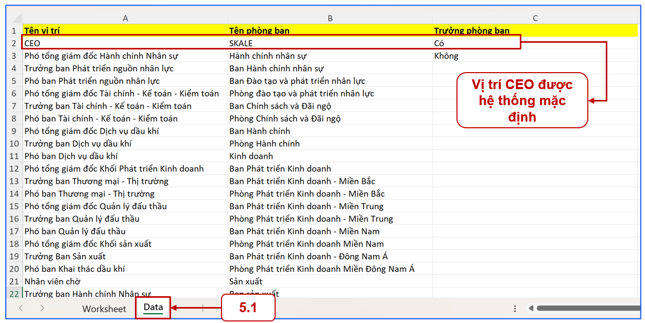Select row 2 header
The image size is (645, 323).
14,43
